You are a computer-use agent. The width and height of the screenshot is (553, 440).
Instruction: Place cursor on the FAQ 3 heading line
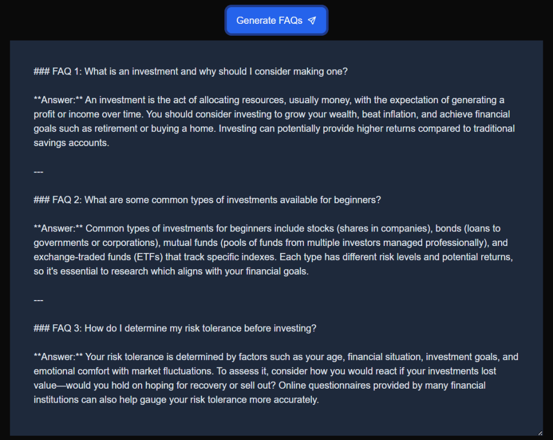(x=175, y=328)
